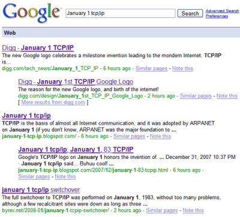This screenshot has height=217, width=240.
Task: Click snippet "The reason for the new Google logo"
Action: 88,89
